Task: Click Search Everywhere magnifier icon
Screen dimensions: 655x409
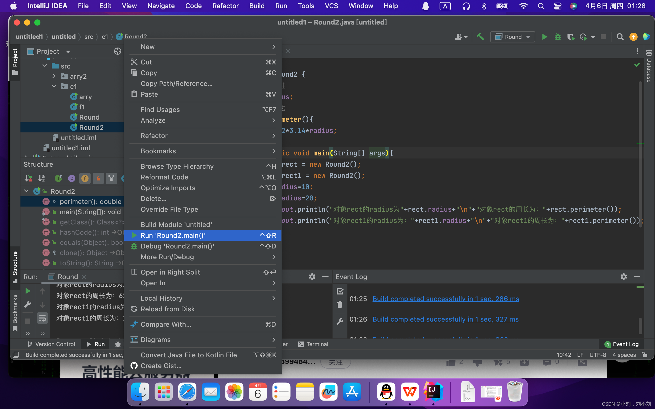Action: [620, 37]
